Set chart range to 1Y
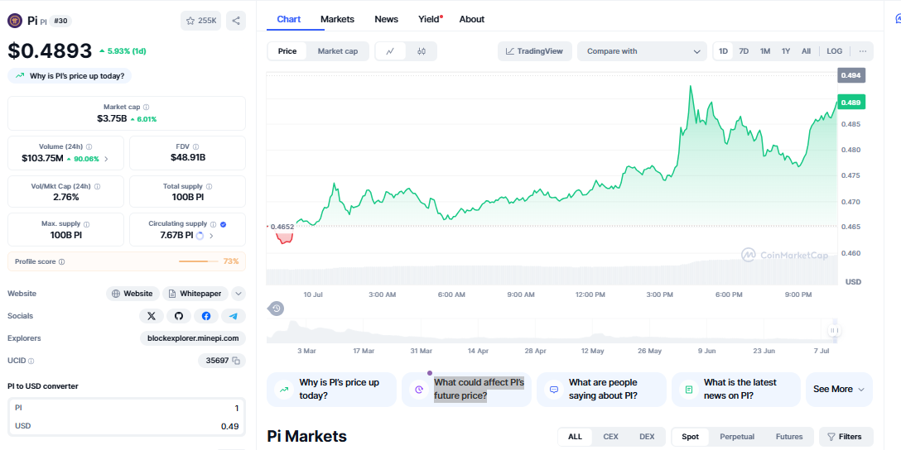 point(786,51)
